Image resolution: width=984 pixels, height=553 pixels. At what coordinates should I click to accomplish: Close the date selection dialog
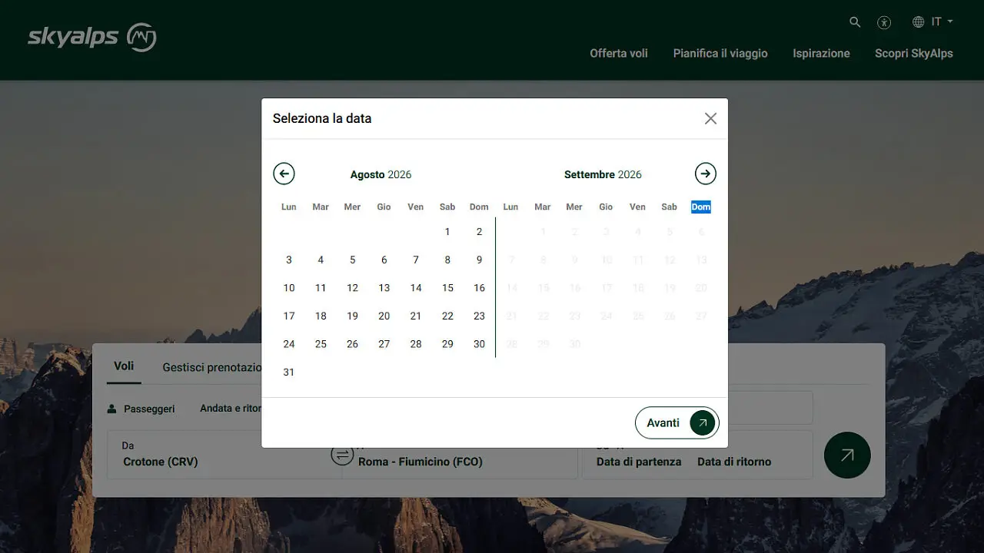pos(710,118)
